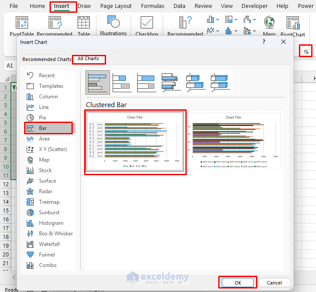Cancel the Insert Chart dialog

[x=274, y=282]
